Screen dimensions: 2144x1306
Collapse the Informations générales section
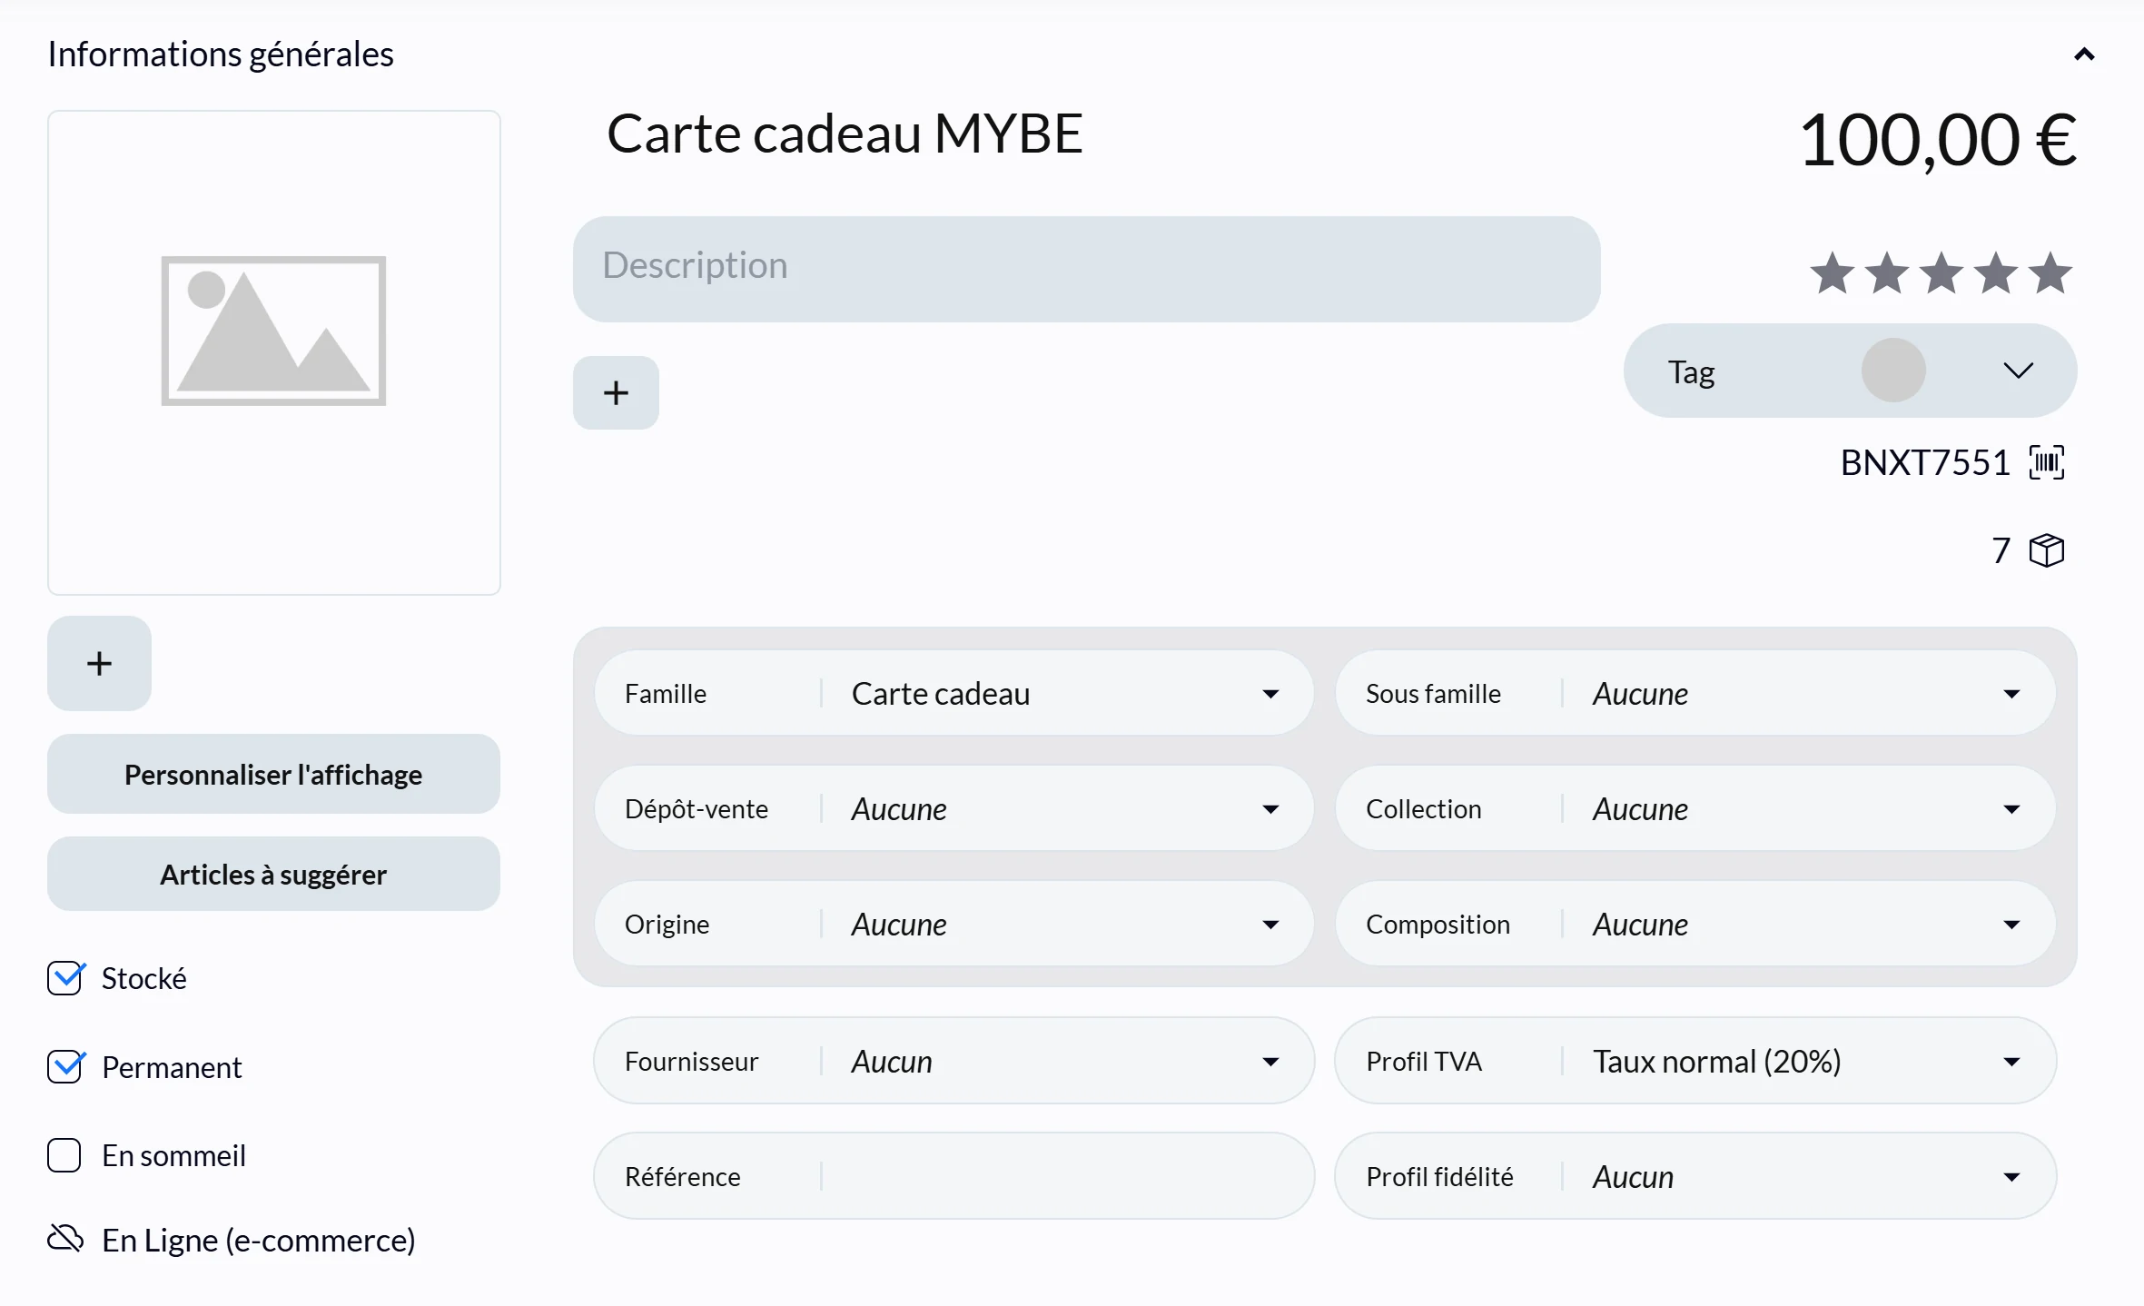tap(2084, 54)
